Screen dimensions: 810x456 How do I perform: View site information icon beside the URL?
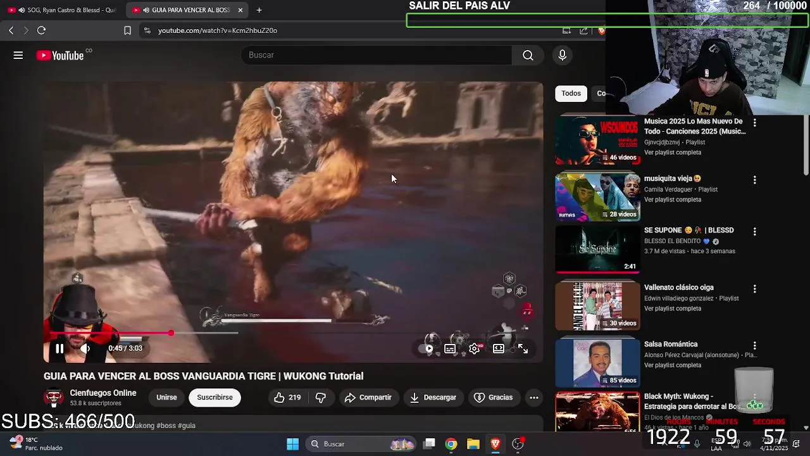pyautogui.click(x=147, y=30)
